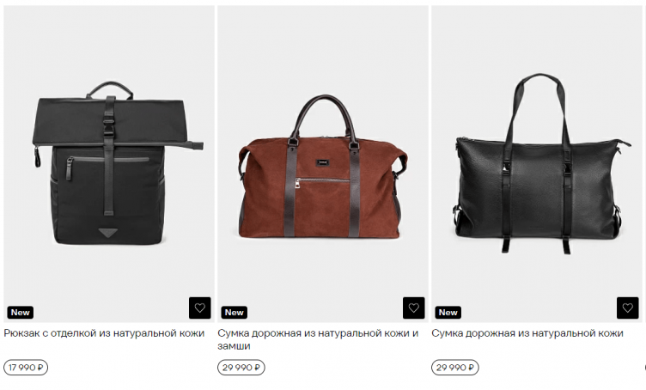Open 'Сумка дорожная из натуральной кожи и замши' link
This screenshot has width=646, height=390.
click(x=318, y=339)
